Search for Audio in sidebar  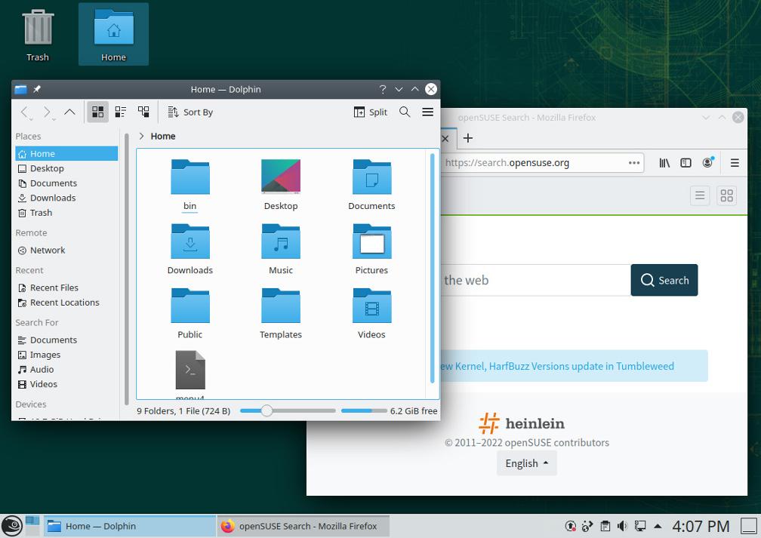66,370
